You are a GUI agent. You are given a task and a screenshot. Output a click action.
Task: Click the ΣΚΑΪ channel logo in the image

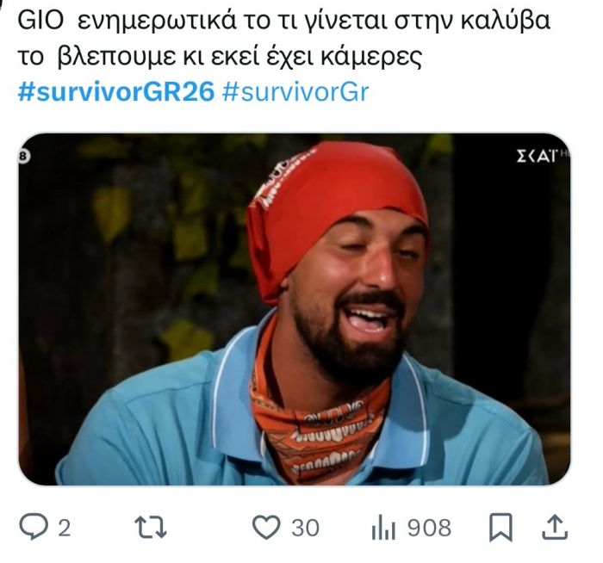538,156
